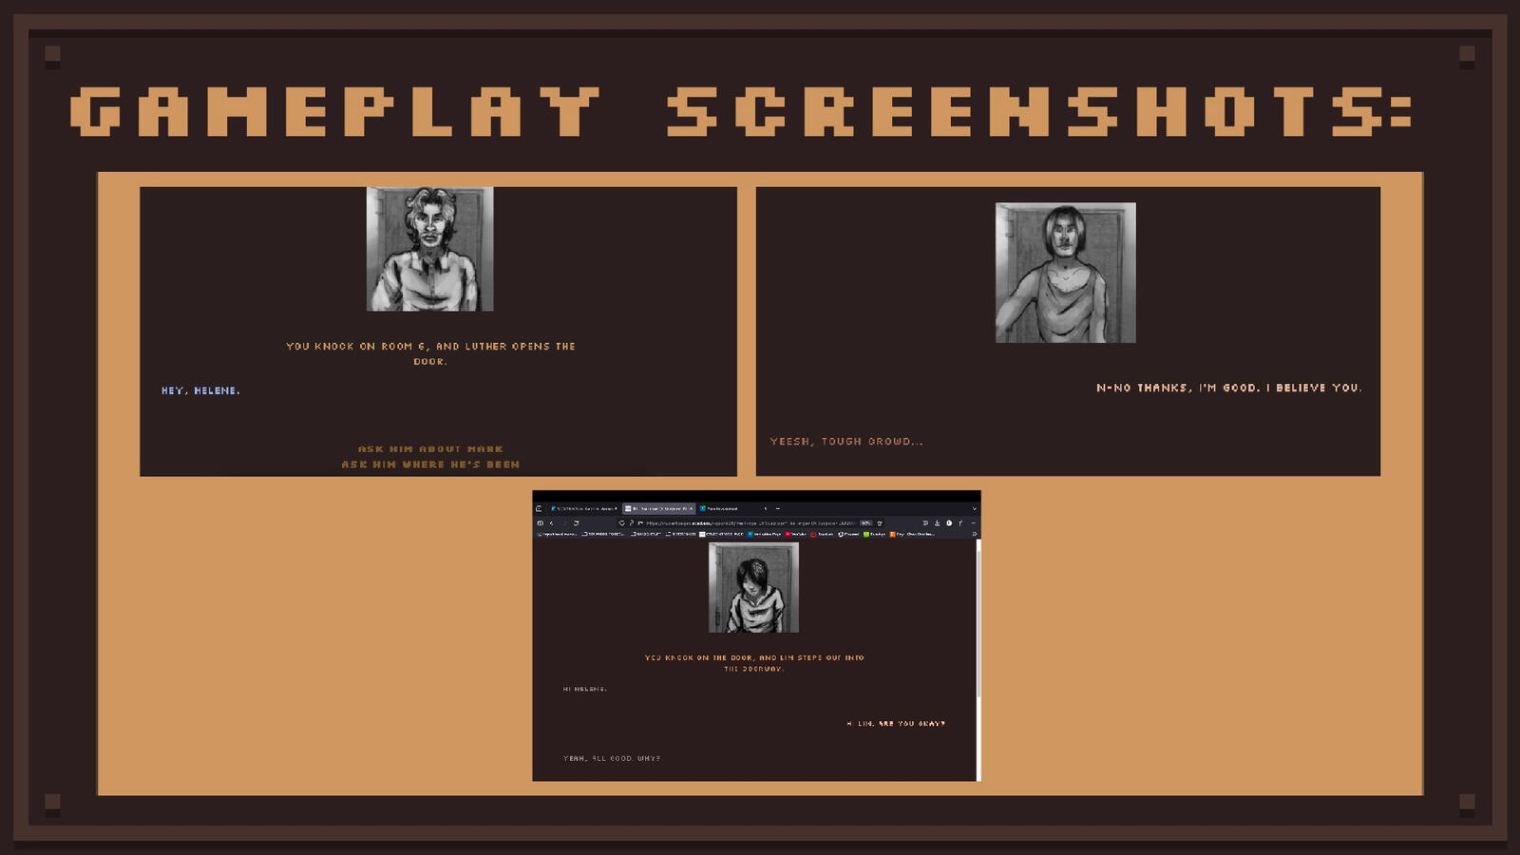Viewport: 1520px width, 855px height.
Task: Open the list-all-tabs chevron dropdown
Action: [x=766, y=507]
